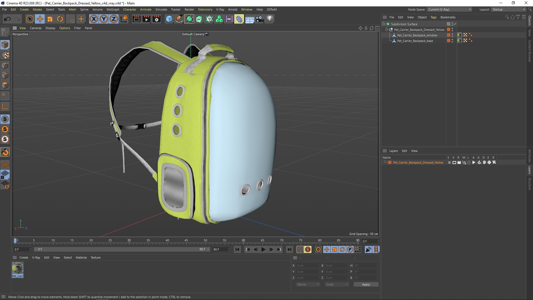Screen dimensions: 533x300
Task: Click the Undo arrow icon
Action: [7, 19]
